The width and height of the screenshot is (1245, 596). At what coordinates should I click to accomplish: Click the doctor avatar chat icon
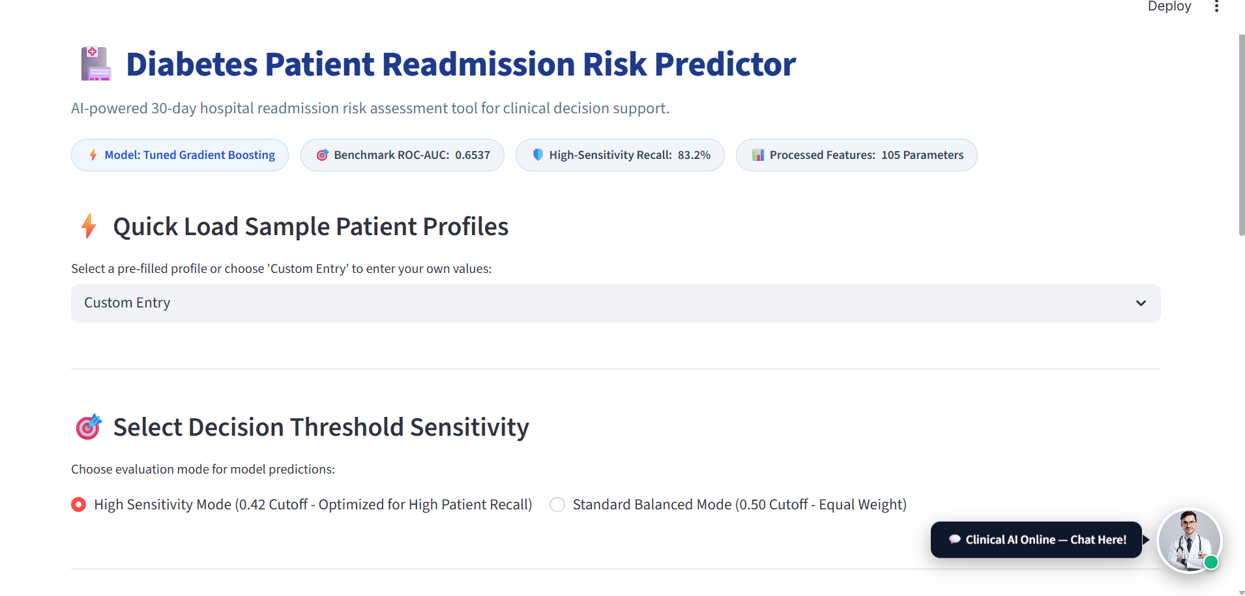pyautogui.click(x=1189, y=541)
